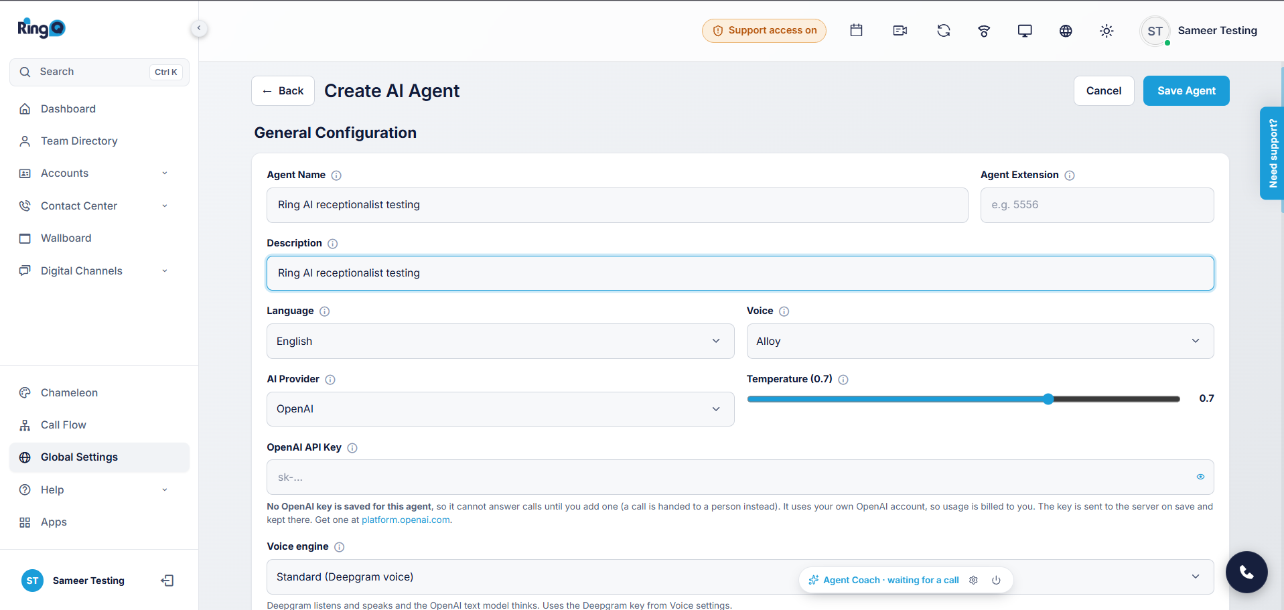Show info tooltip for Agent Extension
Image resolution: width=1284 pixels, height=610 pixels.
[1070, 175]
